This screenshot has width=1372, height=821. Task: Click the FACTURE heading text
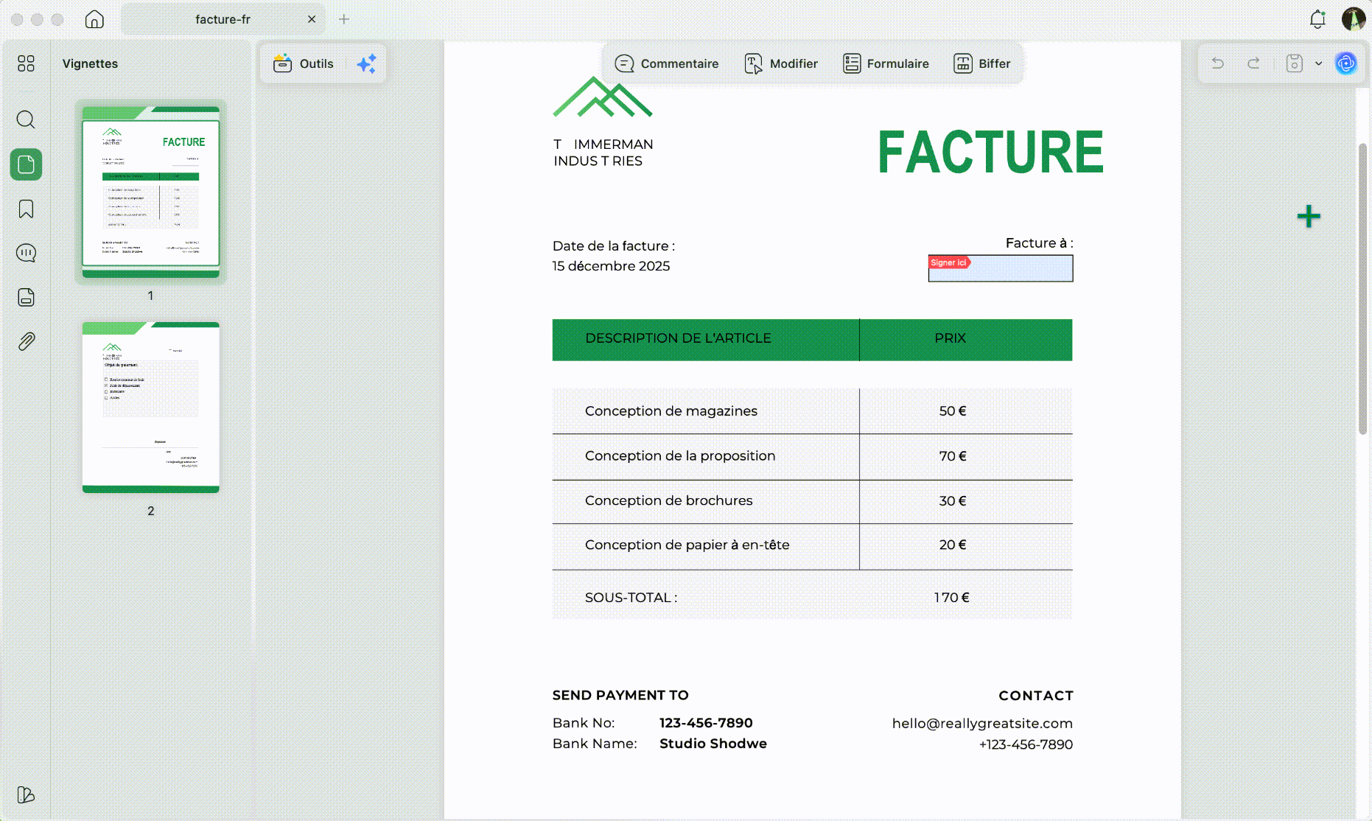pyautogui.click(x=990, y=153)
